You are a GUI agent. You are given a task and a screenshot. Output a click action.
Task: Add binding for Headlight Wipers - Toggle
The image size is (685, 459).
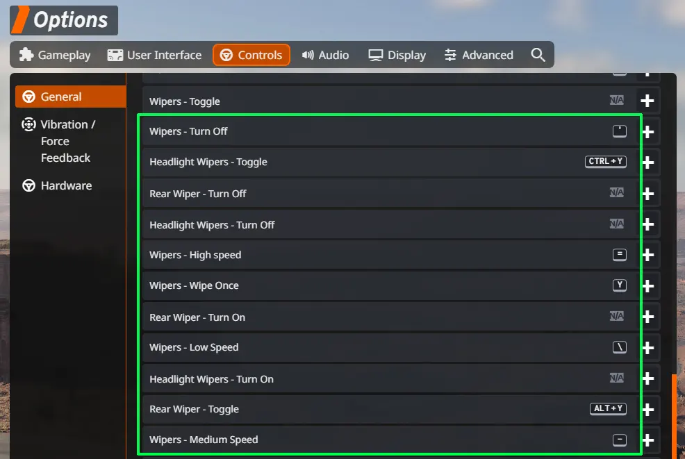point(648,162)
